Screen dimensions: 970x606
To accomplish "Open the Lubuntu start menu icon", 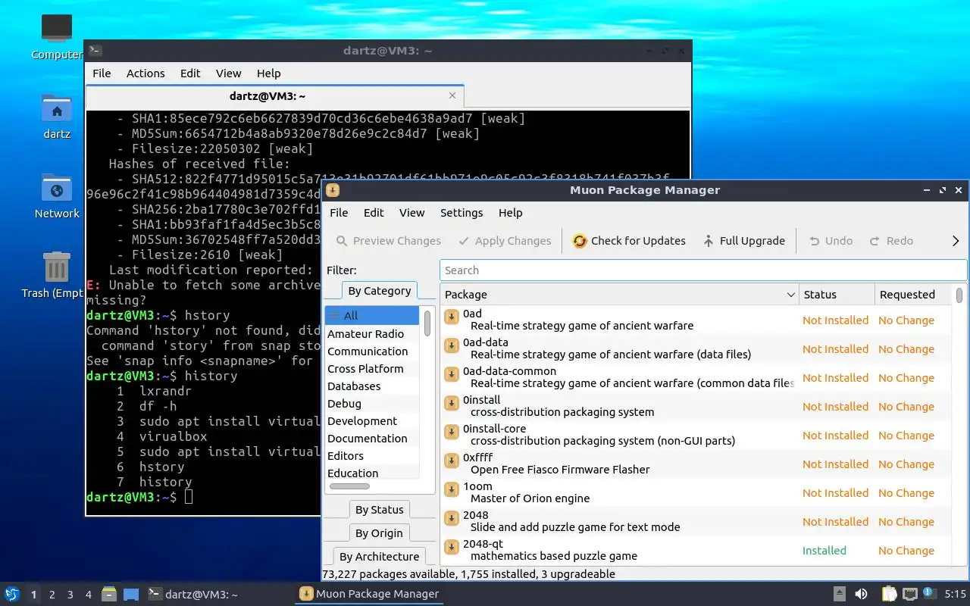I will [x=11, y=595].
